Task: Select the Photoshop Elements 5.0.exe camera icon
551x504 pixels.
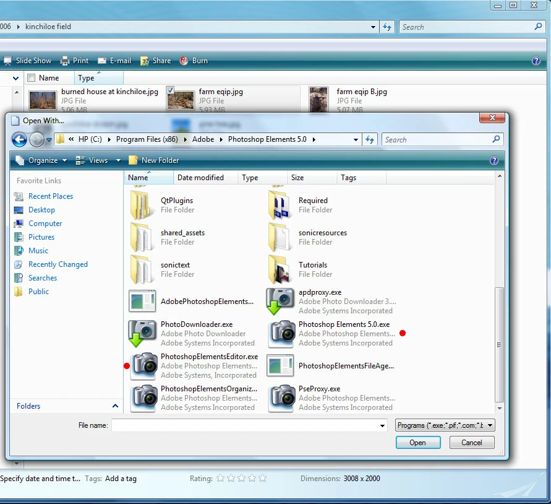Action: tap(281, 334)
